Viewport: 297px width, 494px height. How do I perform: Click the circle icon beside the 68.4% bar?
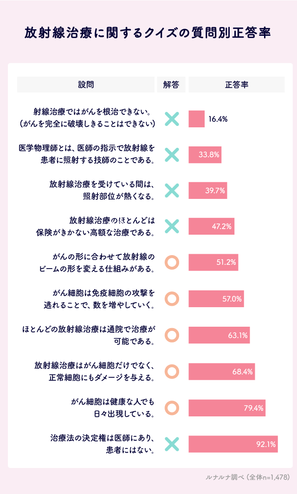tap(172, 371)
